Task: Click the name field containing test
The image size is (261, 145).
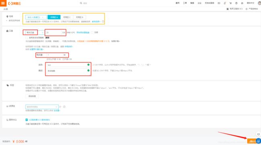Action: pyautogui.click(x=68, y=65)
